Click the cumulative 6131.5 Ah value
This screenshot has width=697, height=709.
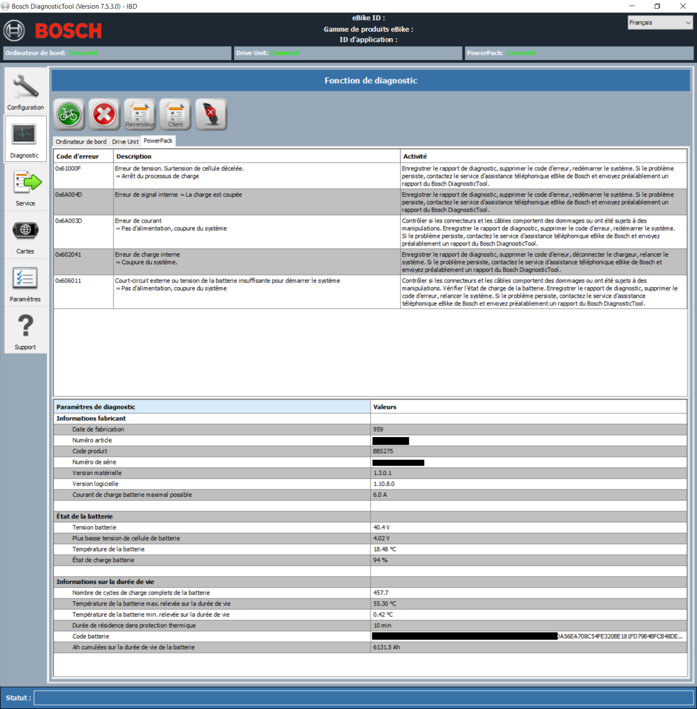387,647
